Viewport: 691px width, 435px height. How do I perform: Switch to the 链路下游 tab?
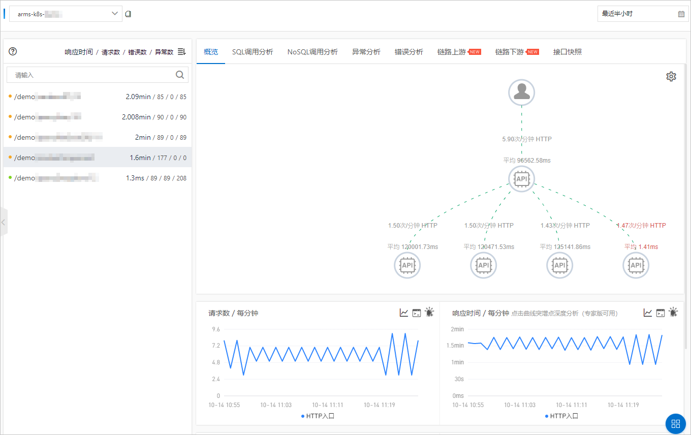click(x=517, y=52)
